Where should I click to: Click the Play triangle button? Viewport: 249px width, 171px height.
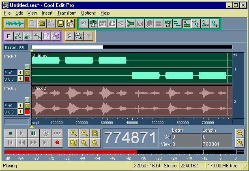pyautogui.click(x=22, y=133)
